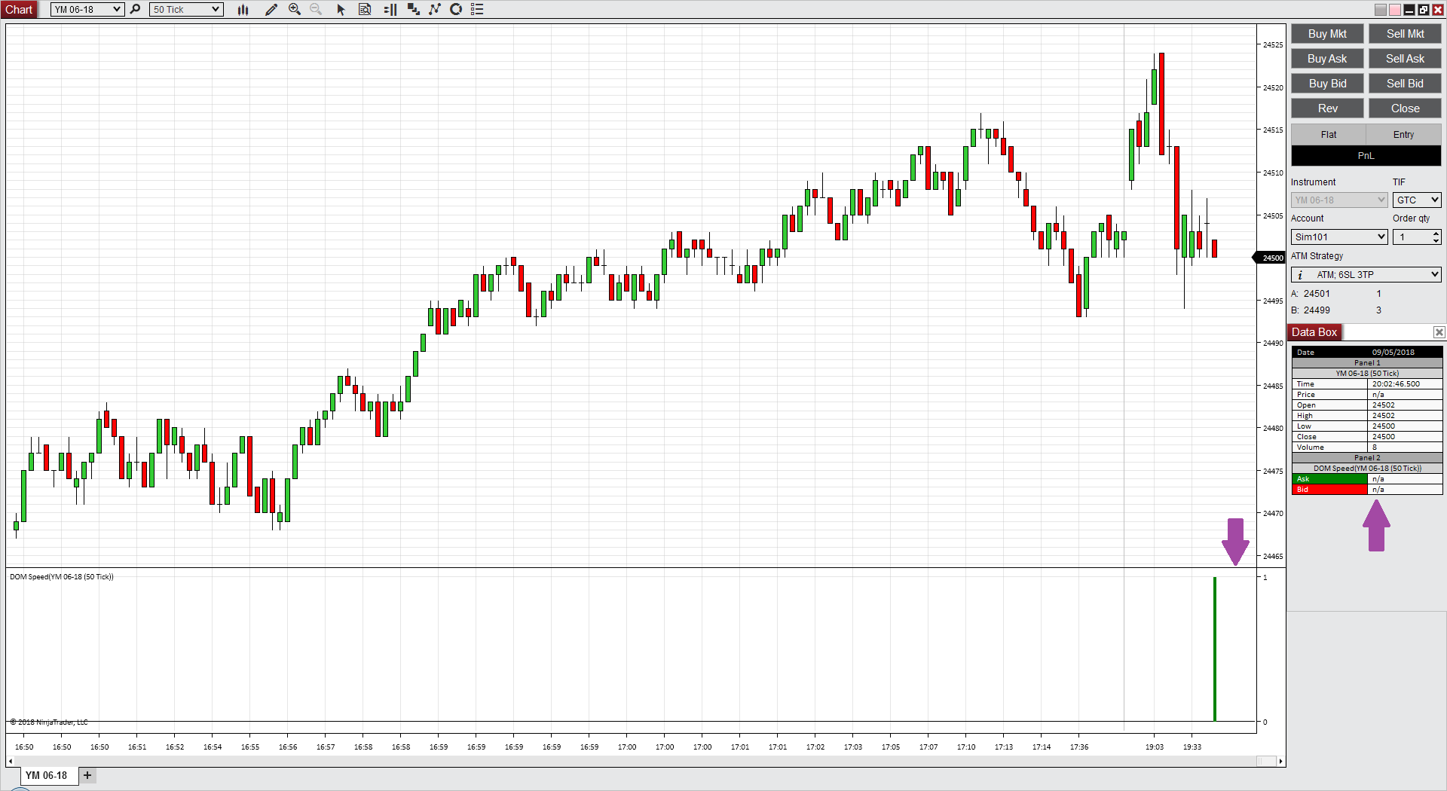Viewport: 1447px width, 791px height.
Task: Open the Sim101 account dropdown
Action: click(1339, 237)
